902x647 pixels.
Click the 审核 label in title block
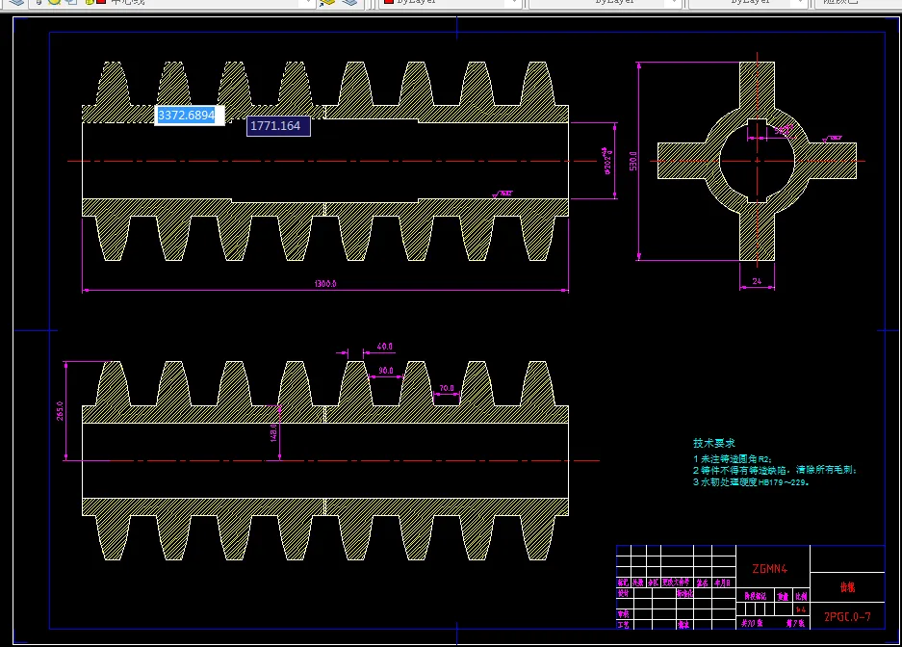[x=623, y=613]
